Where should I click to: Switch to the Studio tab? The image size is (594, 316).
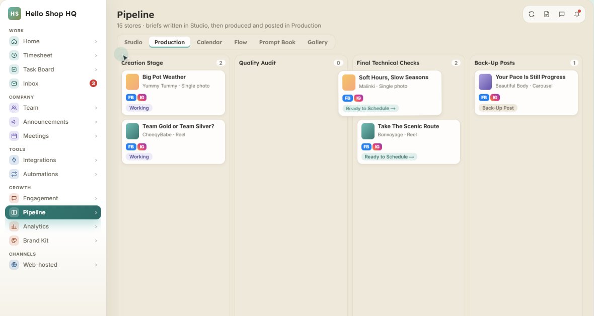(133, 42)
